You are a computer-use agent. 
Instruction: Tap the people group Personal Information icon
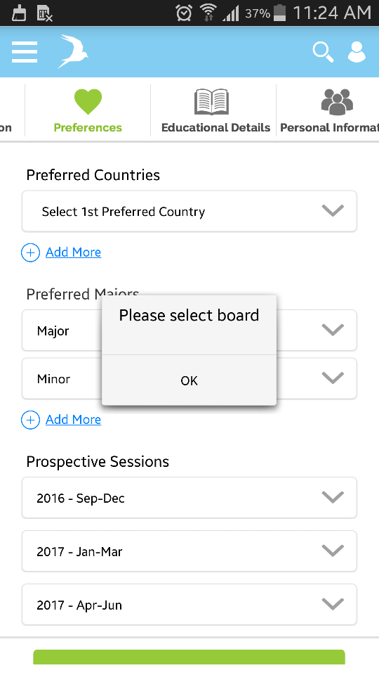tap(337, 102)
